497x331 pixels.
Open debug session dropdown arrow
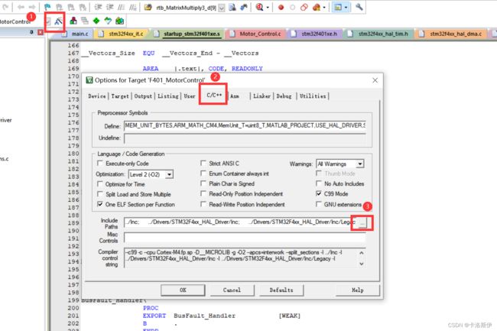click(268, 8)
